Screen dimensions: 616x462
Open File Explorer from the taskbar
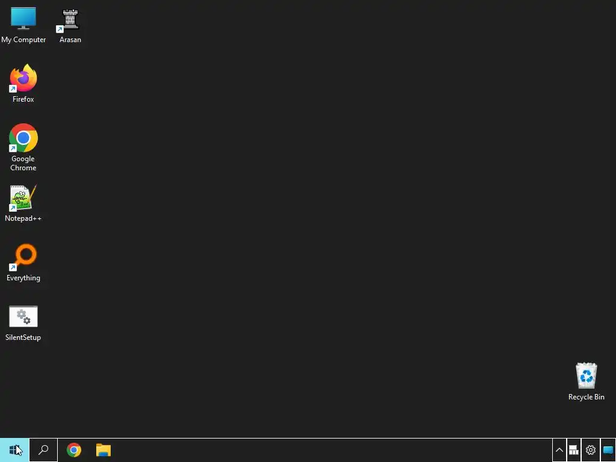coord(103,450)
